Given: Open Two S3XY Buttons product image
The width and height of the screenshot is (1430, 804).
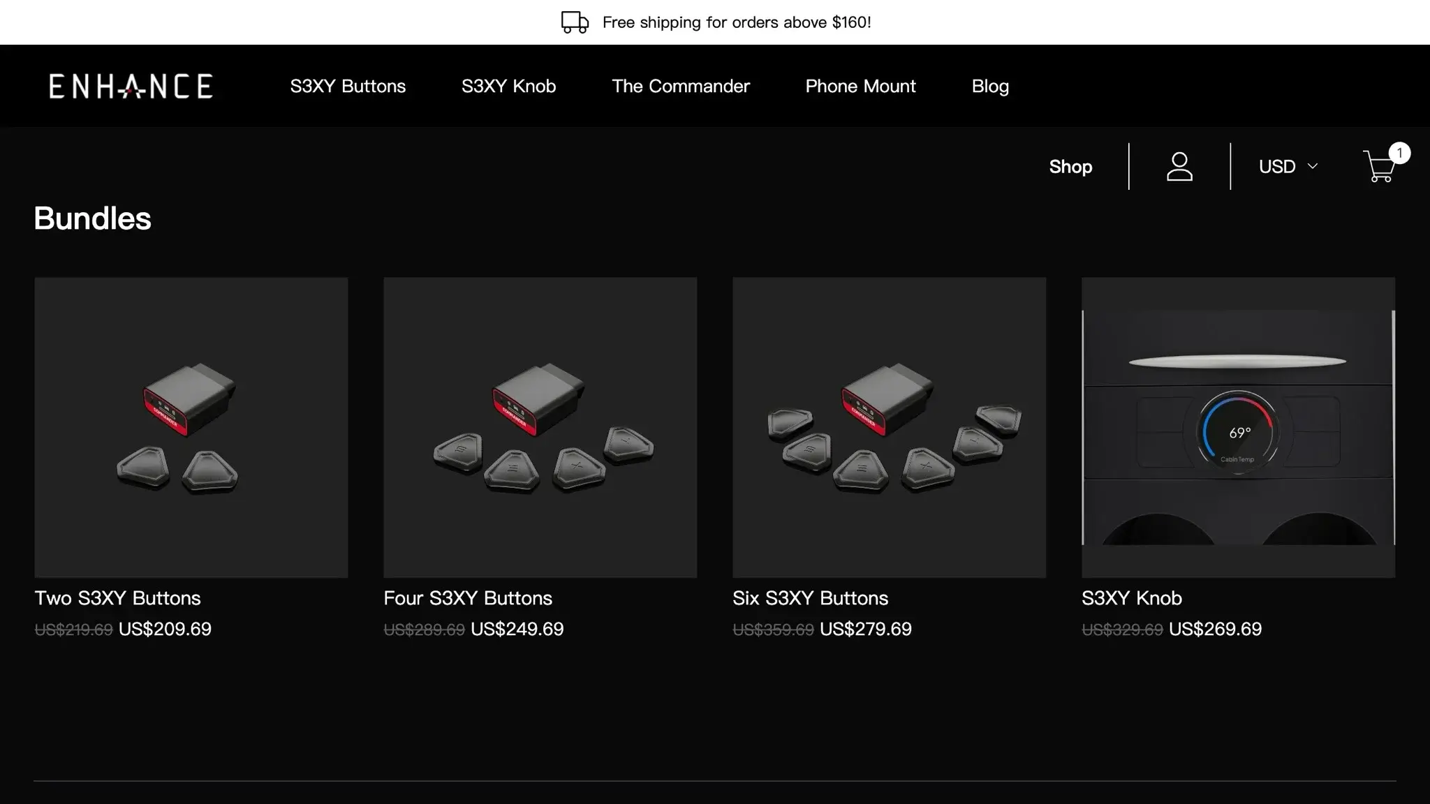Looking at the screenshot, I should coord(191,427).
